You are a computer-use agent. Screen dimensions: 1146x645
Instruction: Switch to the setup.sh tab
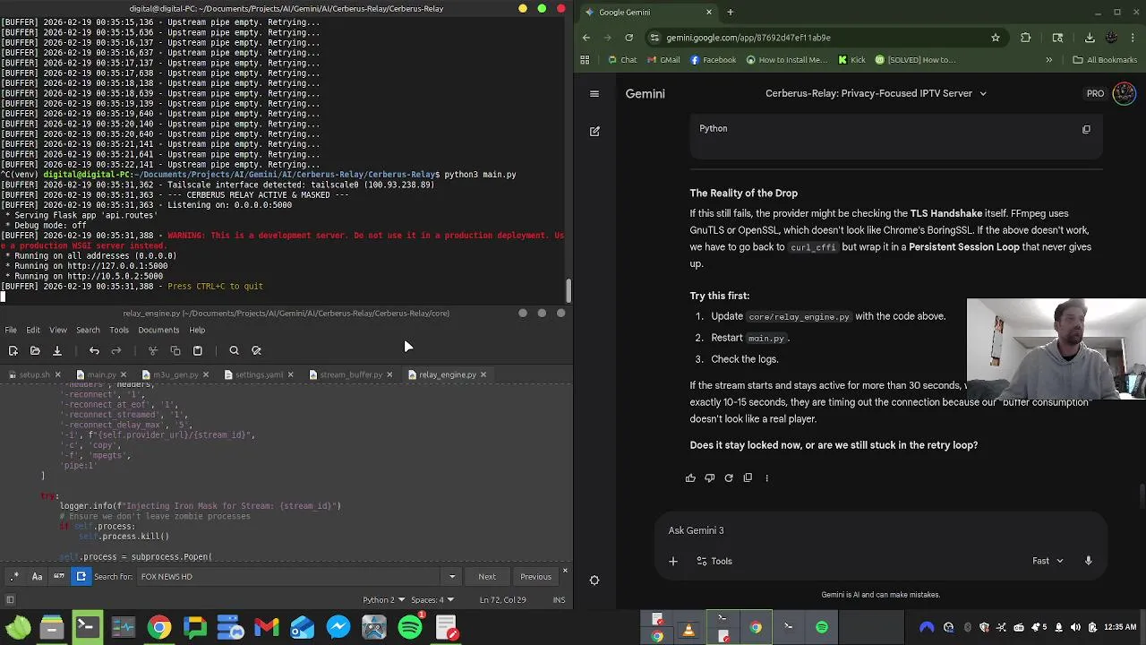[x=34, y=374]
